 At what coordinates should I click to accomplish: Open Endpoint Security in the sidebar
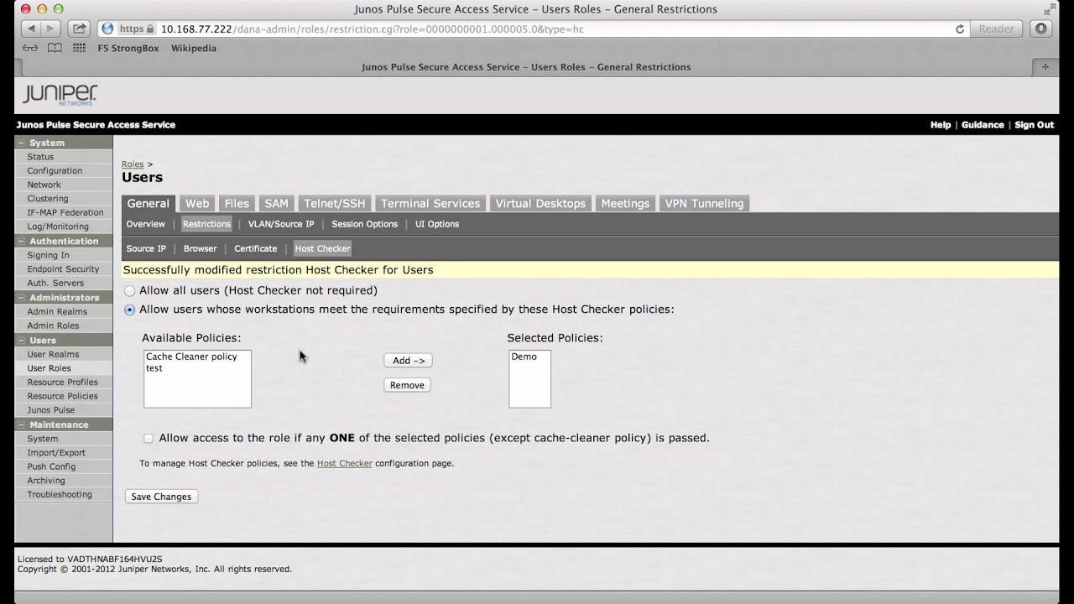[63, 269]
